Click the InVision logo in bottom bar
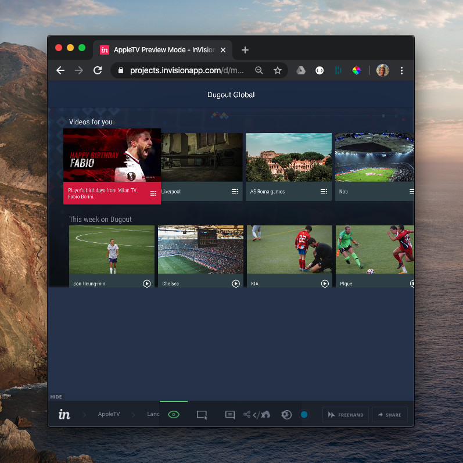The image size is (463, 463). 64,415
